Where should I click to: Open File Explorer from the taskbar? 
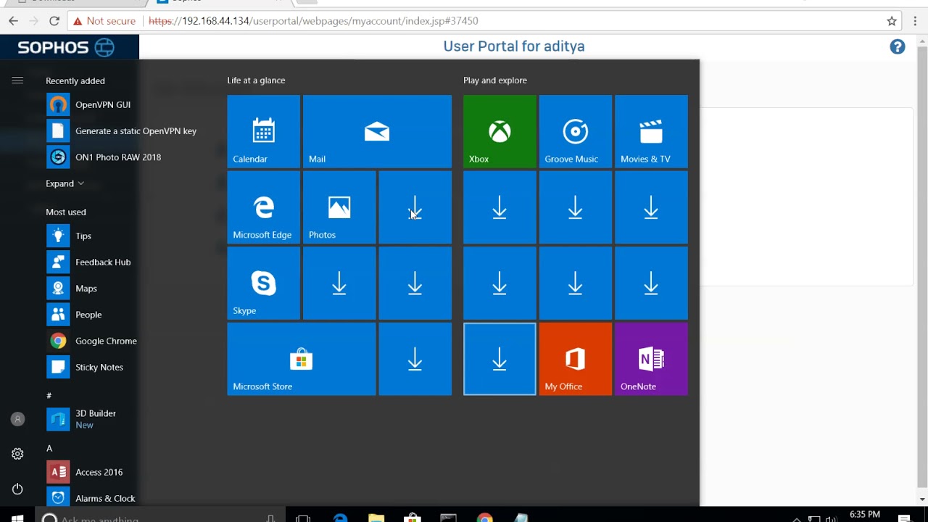[376, 518]
